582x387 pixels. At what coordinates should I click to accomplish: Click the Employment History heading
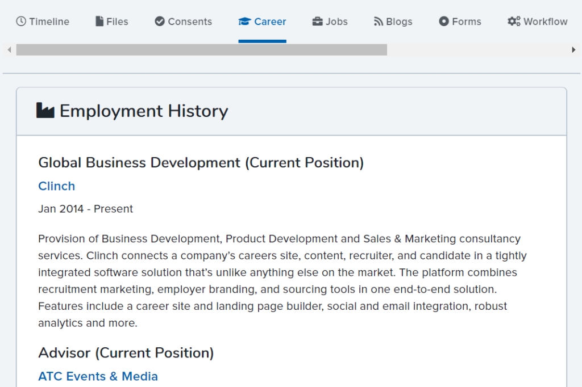(144, 111)
